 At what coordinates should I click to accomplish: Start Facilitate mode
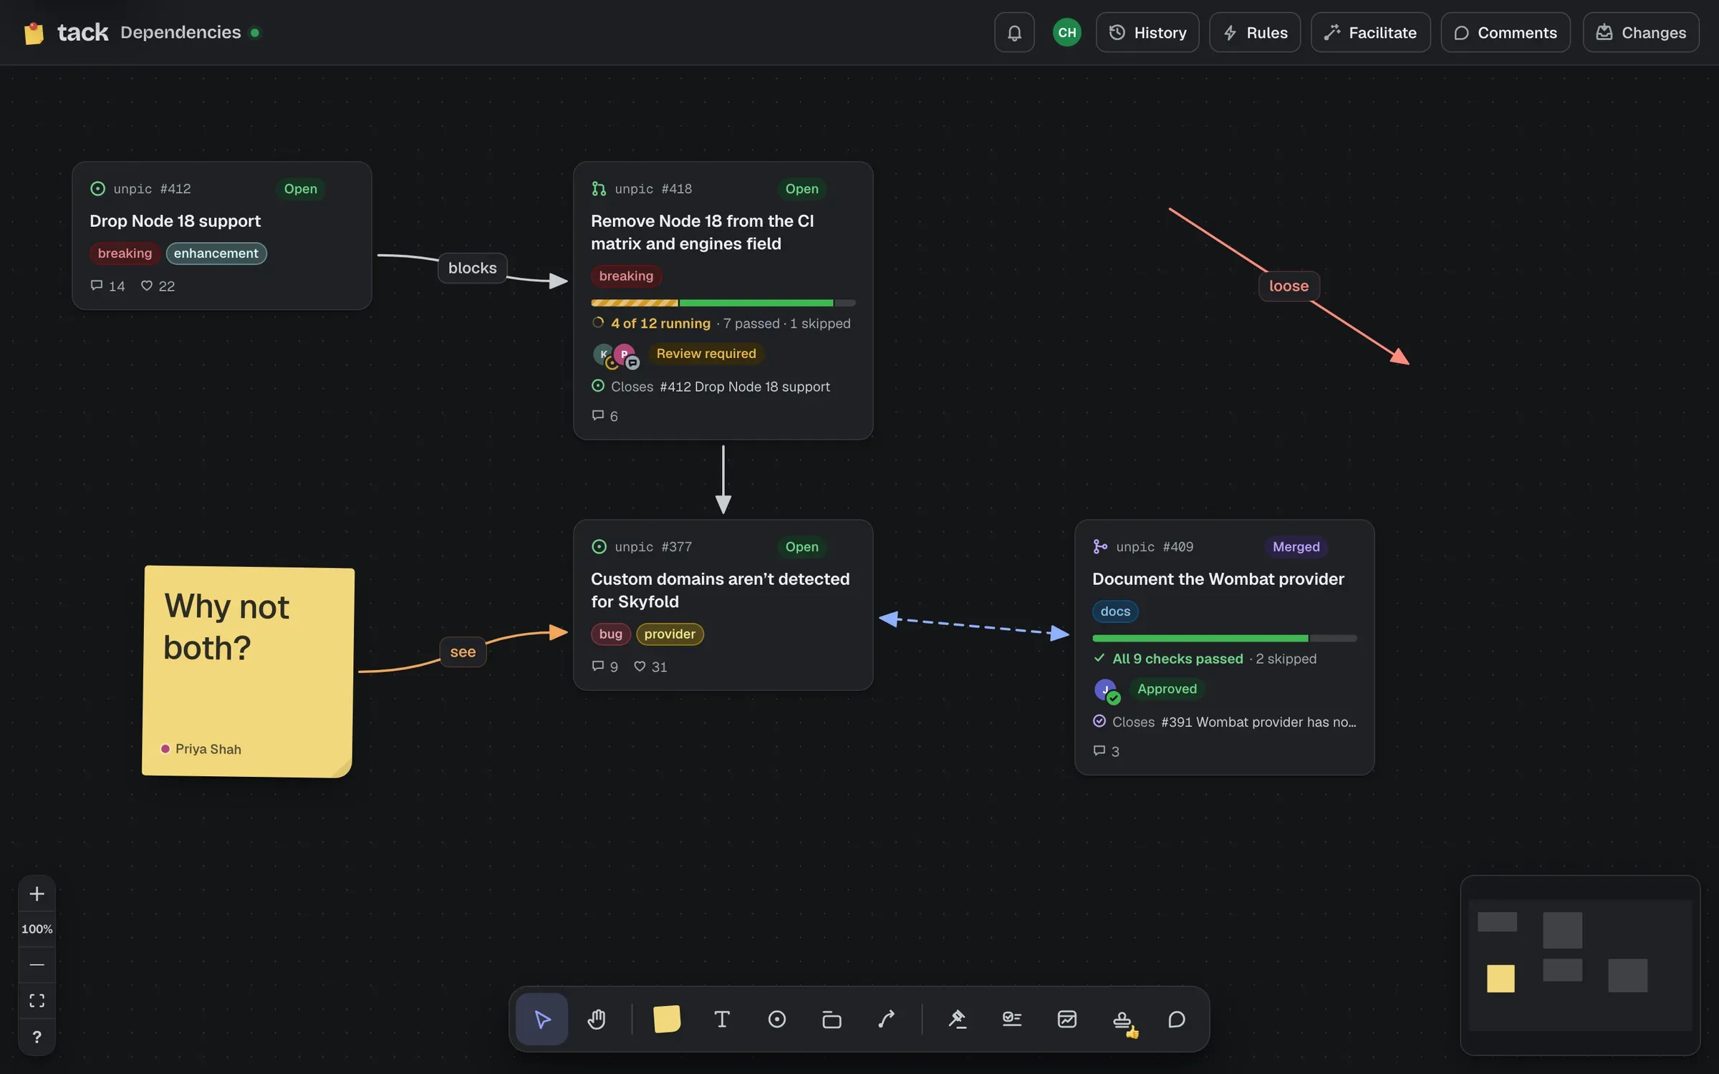pos(1370,32)
